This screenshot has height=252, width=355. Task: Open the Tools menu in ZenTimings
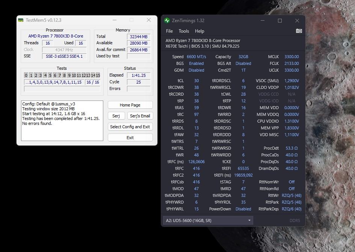click(184, 31)
